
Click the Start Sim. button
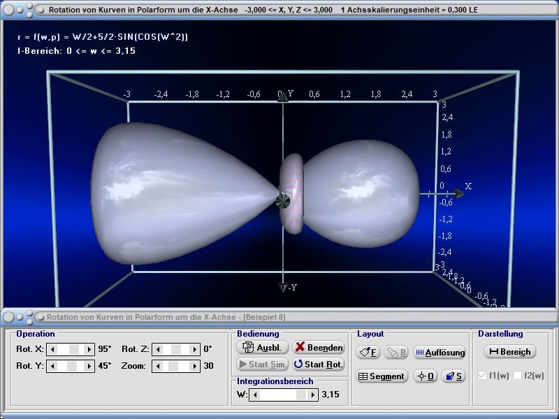[x=262, y=364]
